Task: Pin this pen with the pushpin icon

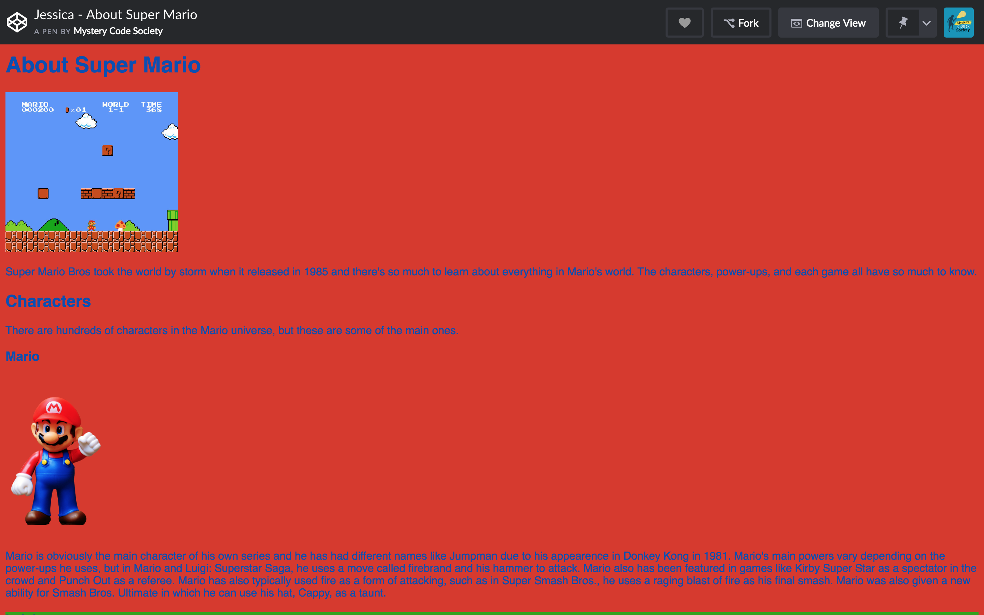Action: (x=903, y=23)
